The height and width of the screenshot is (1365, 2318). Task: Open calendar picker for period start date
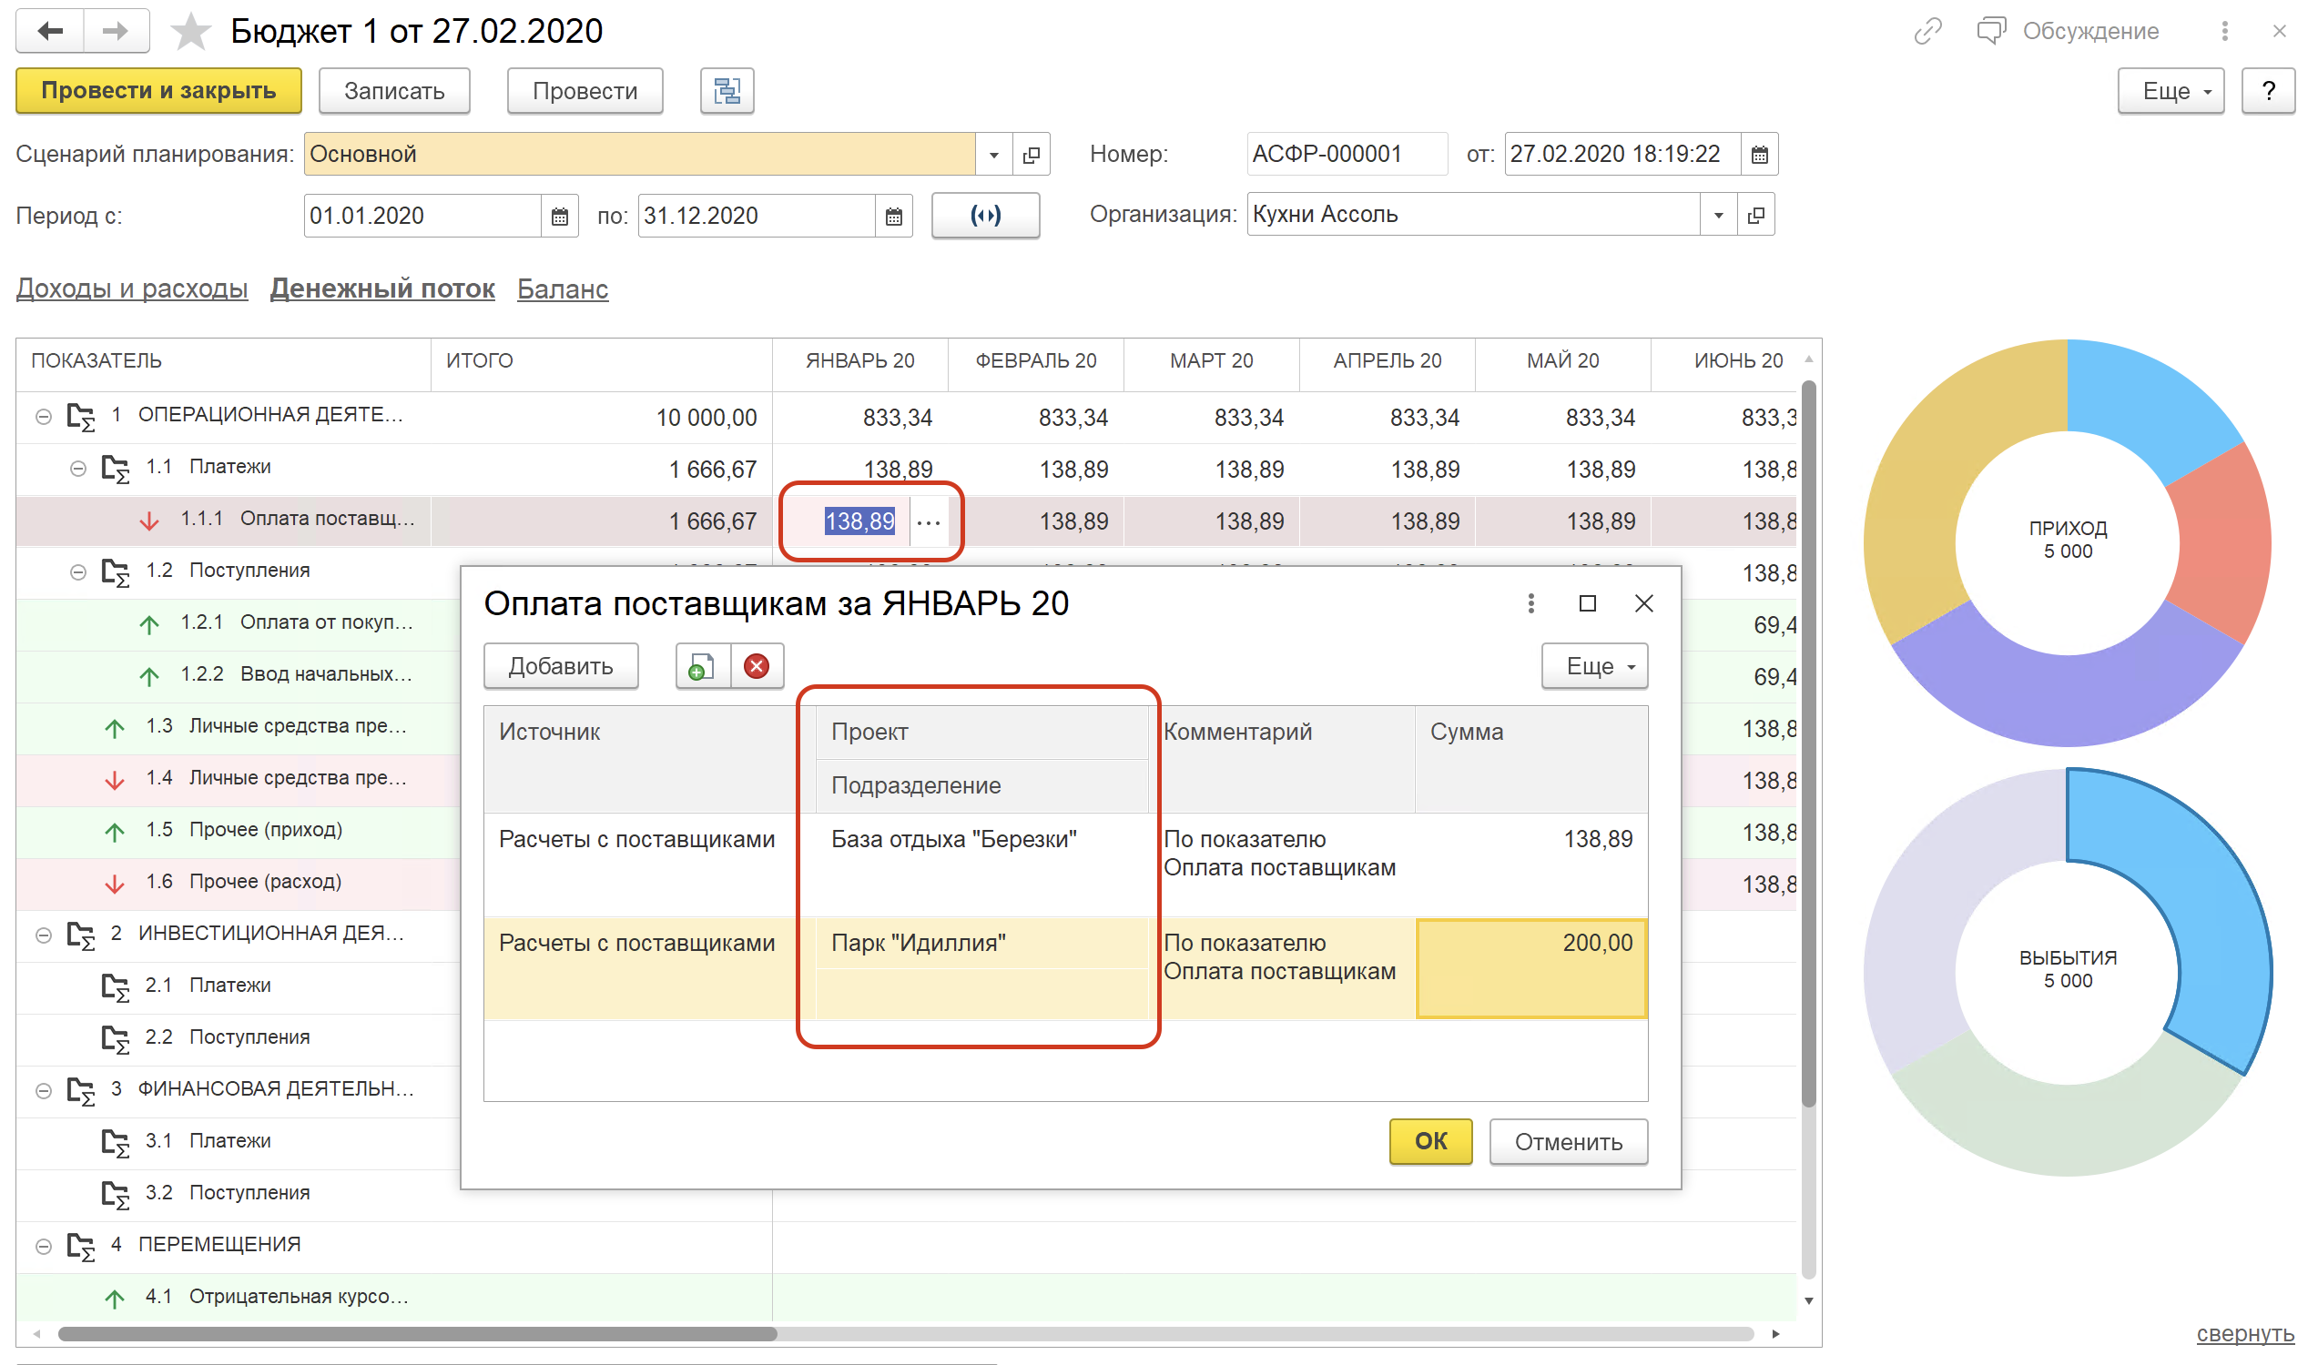560,217
